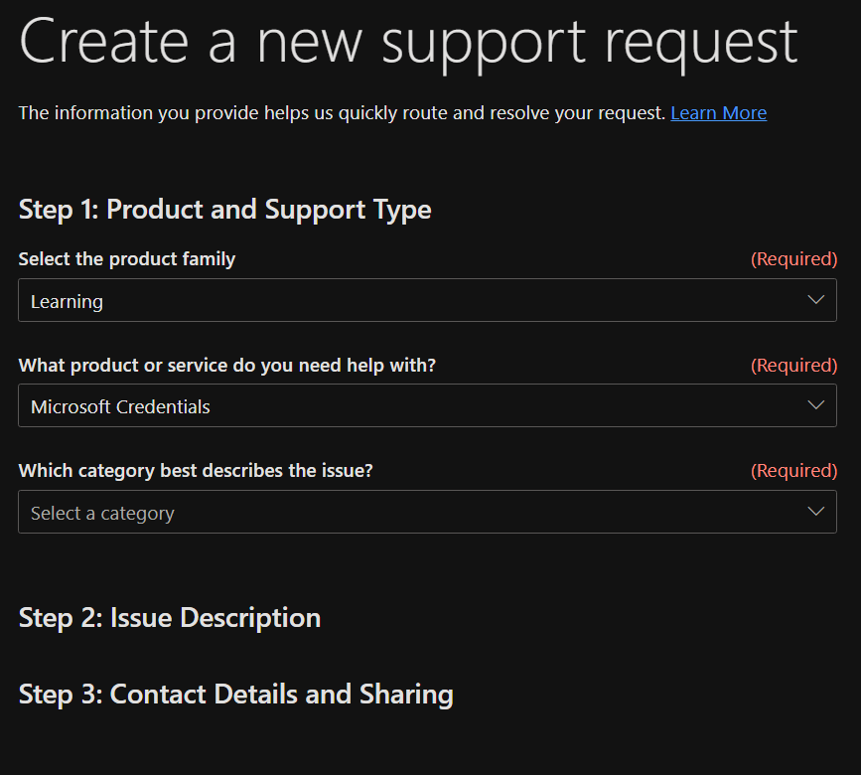This screenshot has width=861, height=775.
Task: Expand 'Step 3: Contact Details and Sharing'
Action: tap(235, 695)
